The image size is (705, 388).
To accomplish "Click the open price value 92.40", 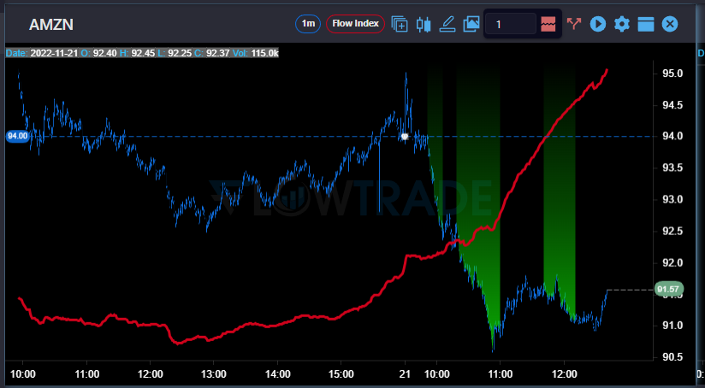I will tap(104, 54).
